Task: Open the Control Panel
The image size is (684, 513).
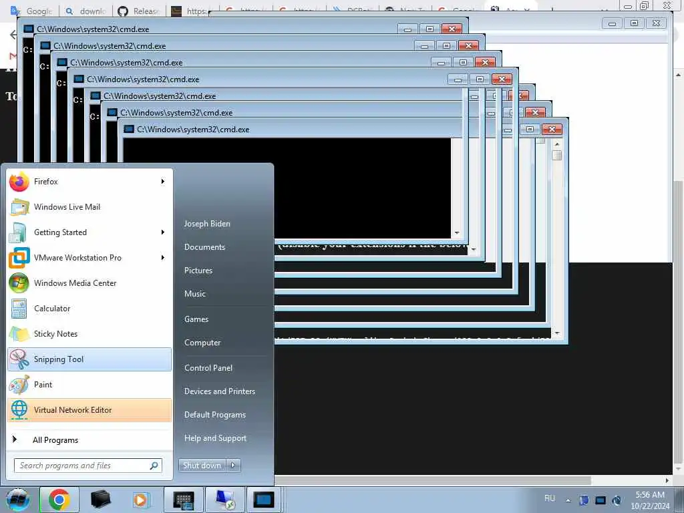Action: [208, 368]
